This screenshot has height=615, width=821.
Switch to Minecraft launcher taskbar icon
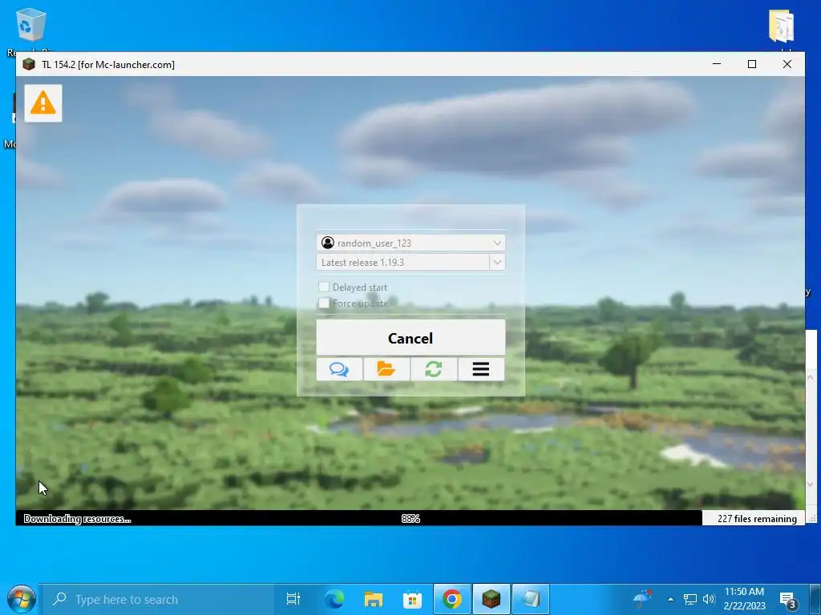pyautogui.click(x=491, y=599)
